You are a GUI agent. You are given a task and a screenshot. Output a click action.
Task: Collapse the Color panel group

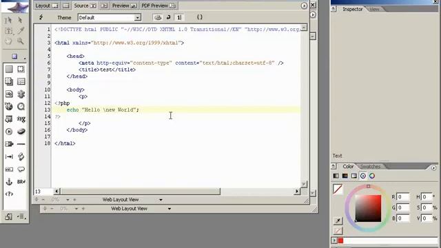334,167
